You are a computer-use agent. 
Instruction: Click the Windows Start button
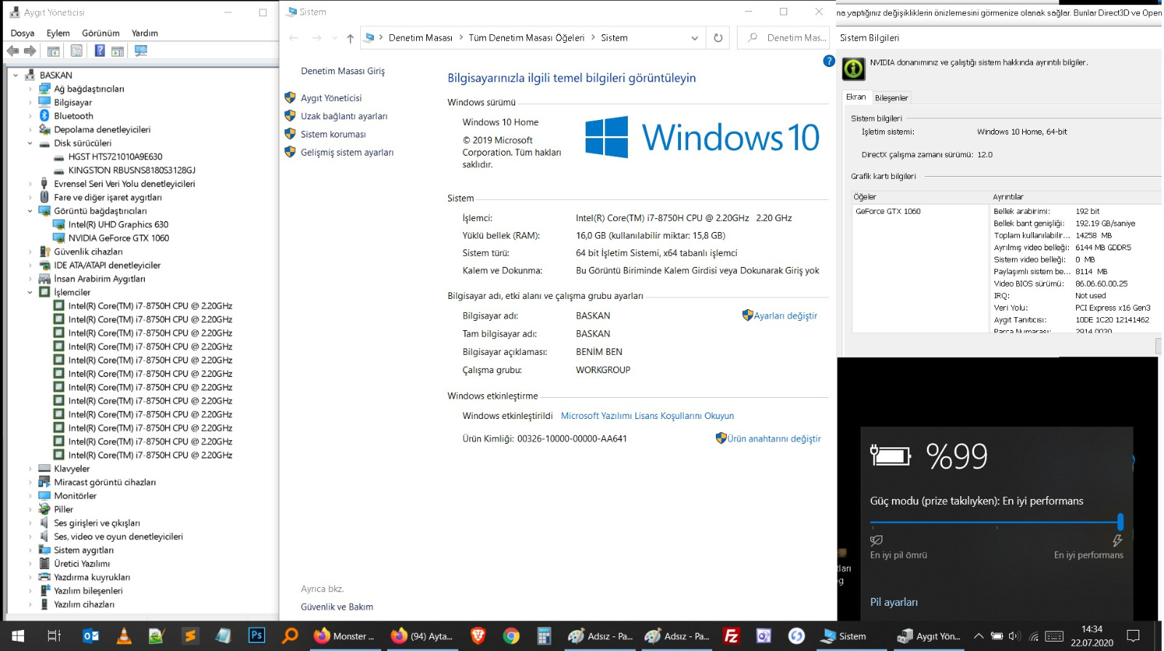(17, 636)
